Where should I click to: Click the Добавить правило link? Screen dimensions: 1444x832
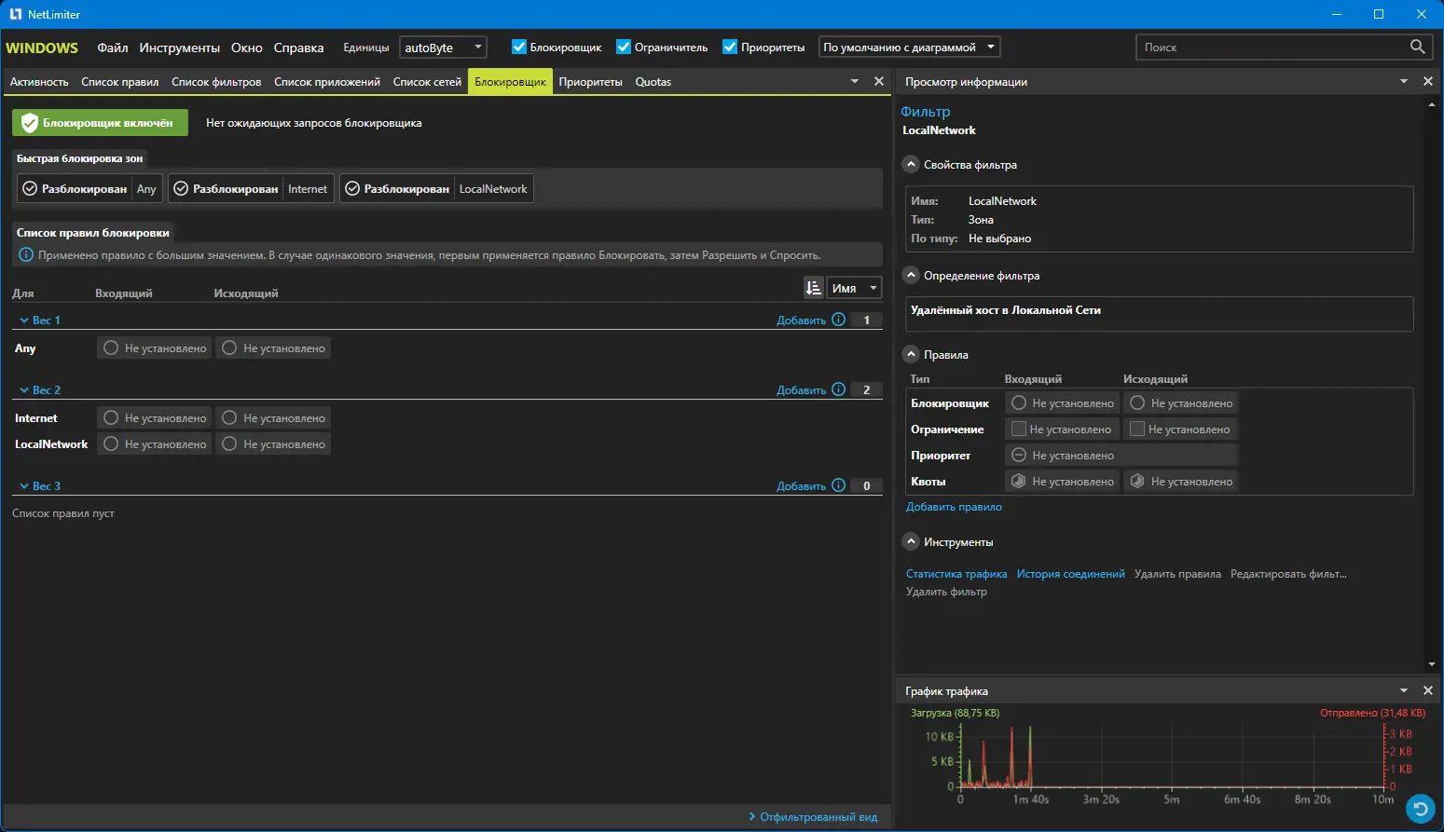(954, 507)
